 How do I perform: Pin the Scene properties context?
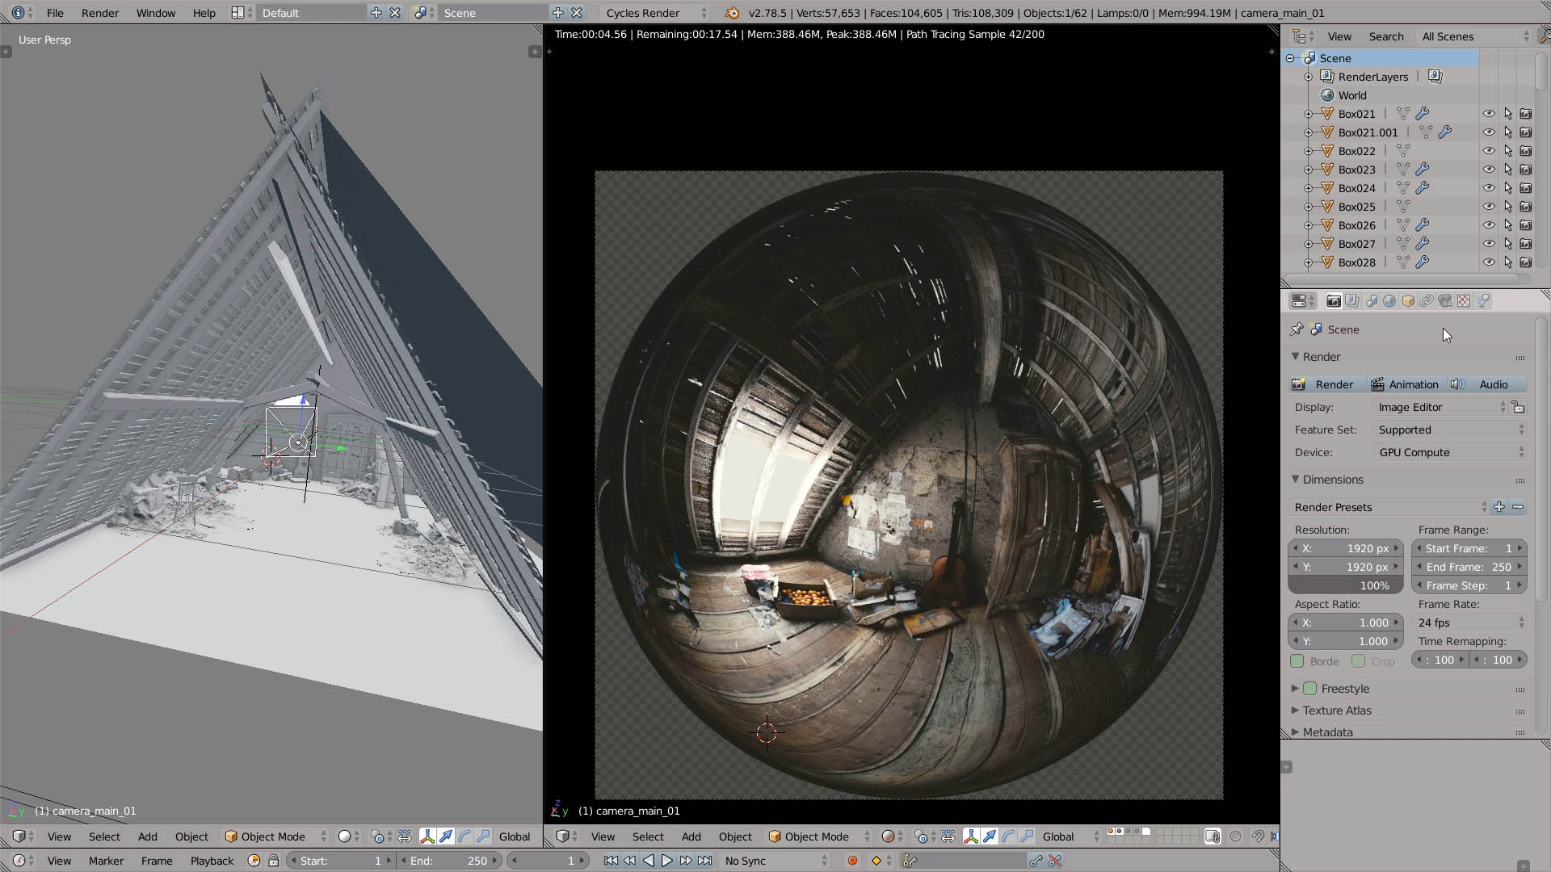(1297, 329)
